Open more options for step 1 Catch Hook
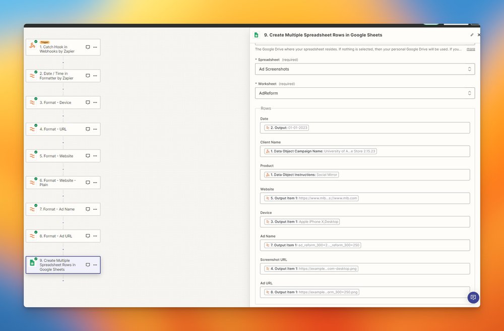The image size is (504, 331). (95, 47)
